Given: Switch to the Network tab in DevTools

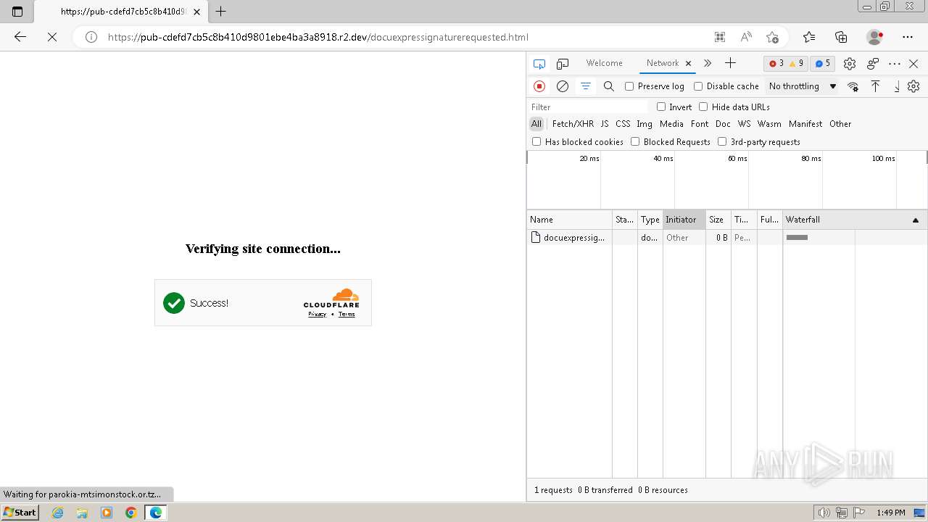Looking at the screenshot, I should (x=663, y=63).
